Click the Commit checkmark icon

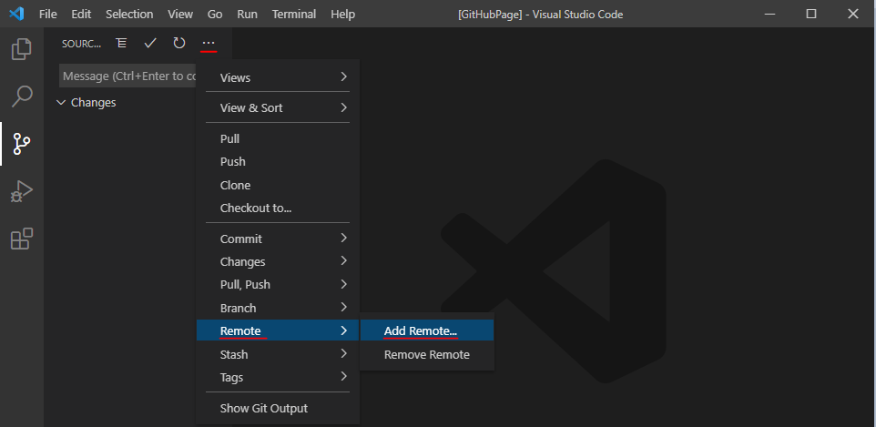(x=149, y=43)
